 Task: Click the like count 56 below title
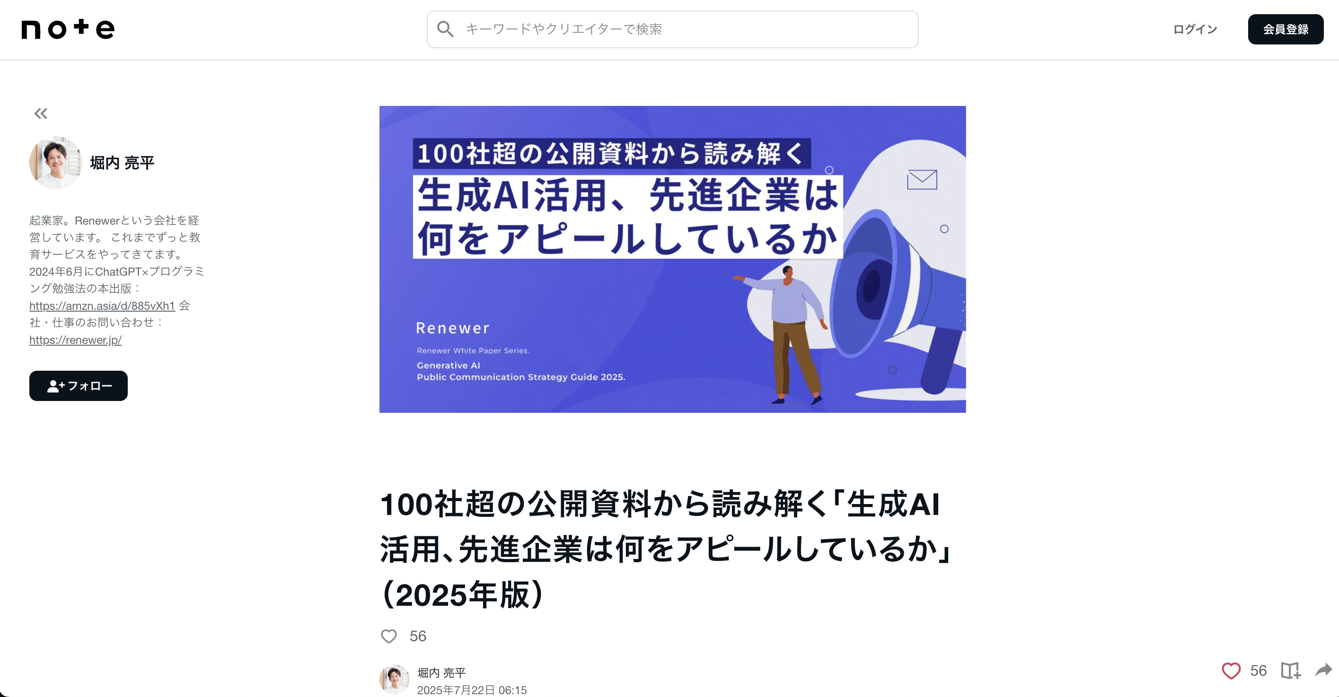click(418, 636)
